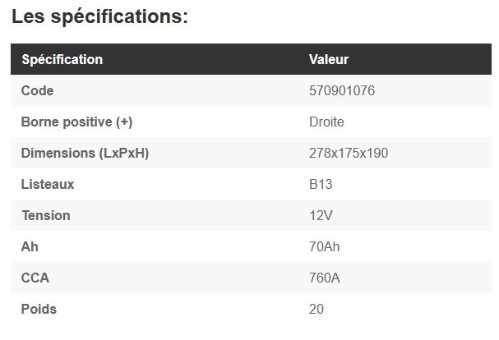
Task: Click the 'Ah' row label
Action: [30, 246]
